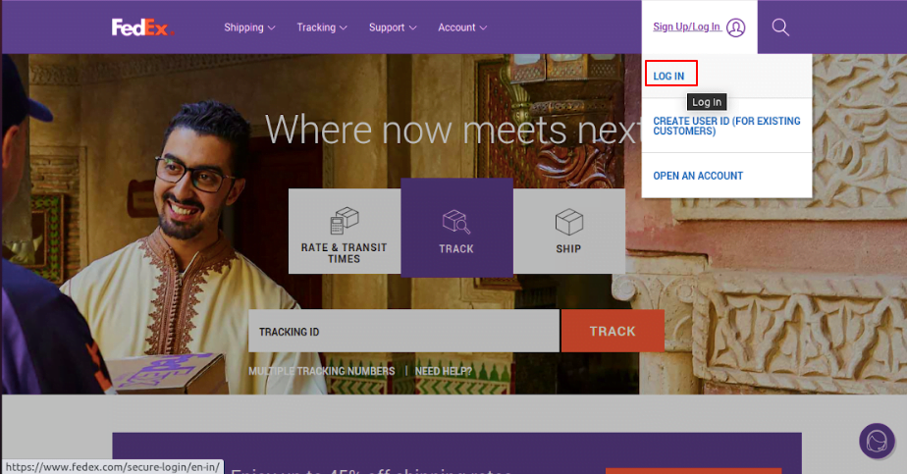The height and width of the screenshot is (474, 907).
Task: Click the FedEx logo
Action: pos(141,27)
